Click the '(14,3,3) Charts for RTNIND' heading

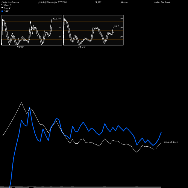[53, 2]
